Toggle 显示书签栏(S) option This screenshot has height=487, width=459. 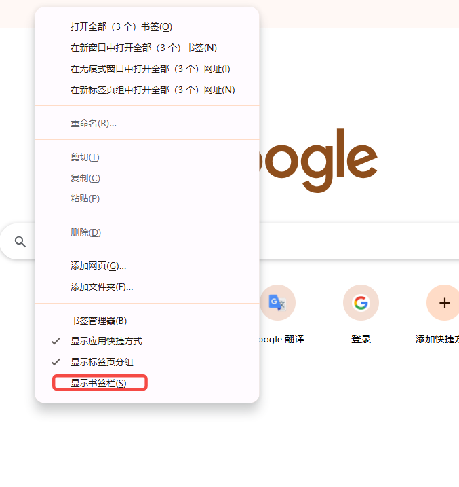[x=147, y=383]
